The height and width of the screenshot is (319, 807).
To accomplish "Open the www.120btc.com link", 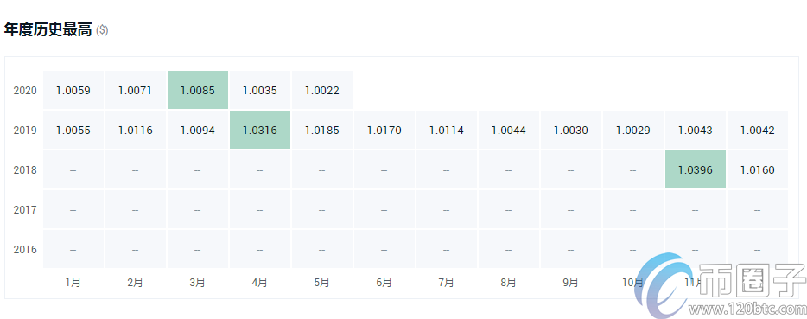I will pyautogui.click(x=747, y=309).
